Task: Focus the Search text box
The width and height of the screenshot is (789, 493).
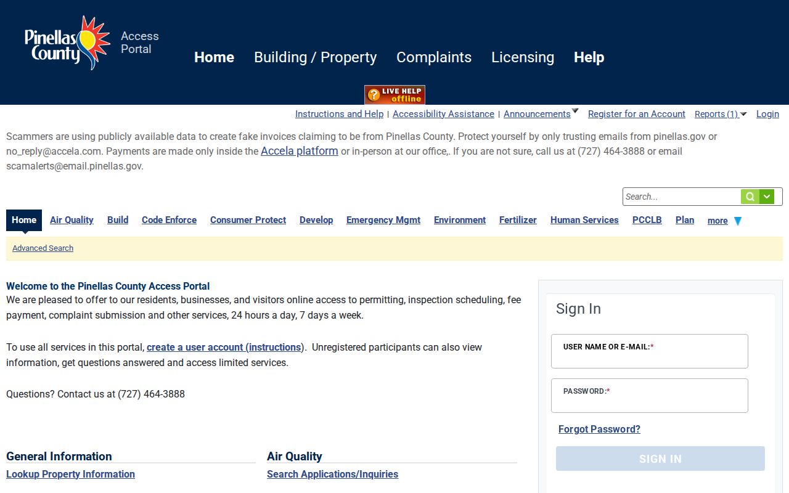Action: [x=682, y=197]
